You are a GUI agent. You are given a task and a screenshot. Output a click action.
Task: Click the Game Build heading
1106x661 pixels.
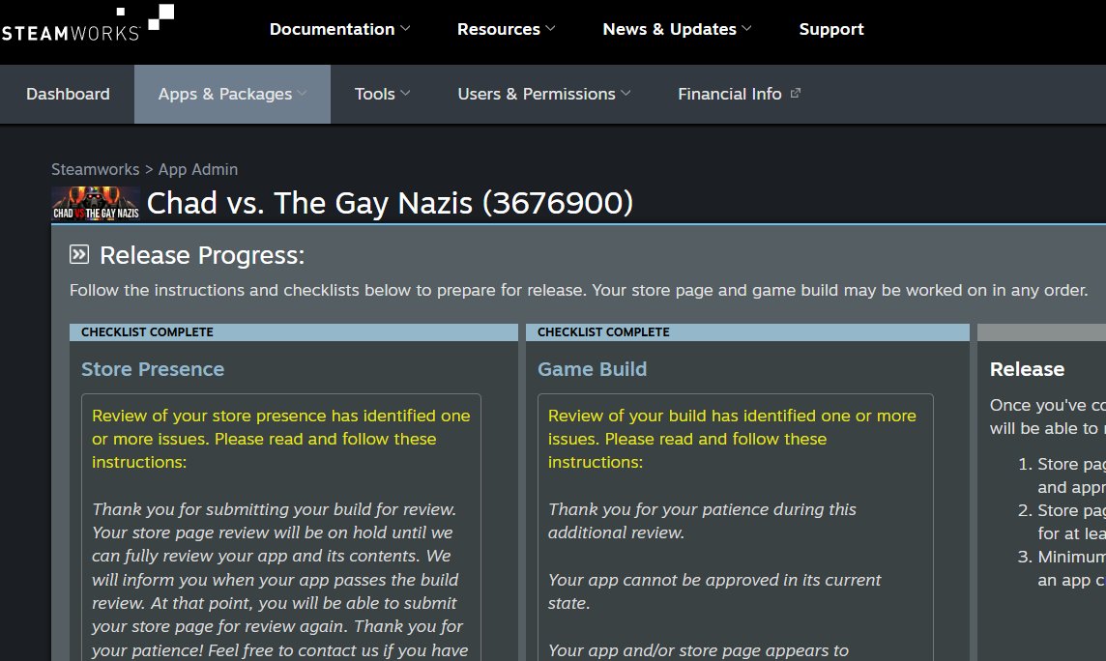592,369
